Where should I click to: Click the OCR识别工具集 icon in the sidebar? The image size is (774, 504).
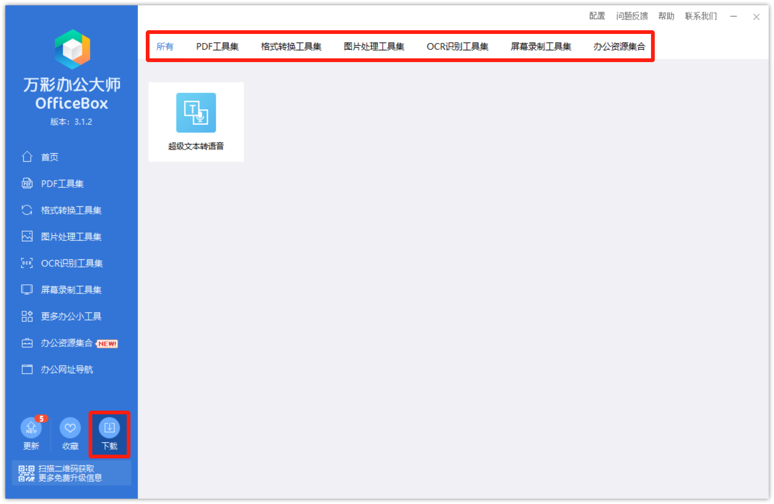pos(27,263)
